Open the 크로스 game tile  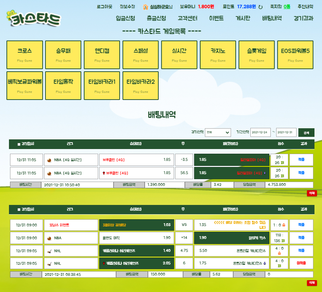point(25,55)
